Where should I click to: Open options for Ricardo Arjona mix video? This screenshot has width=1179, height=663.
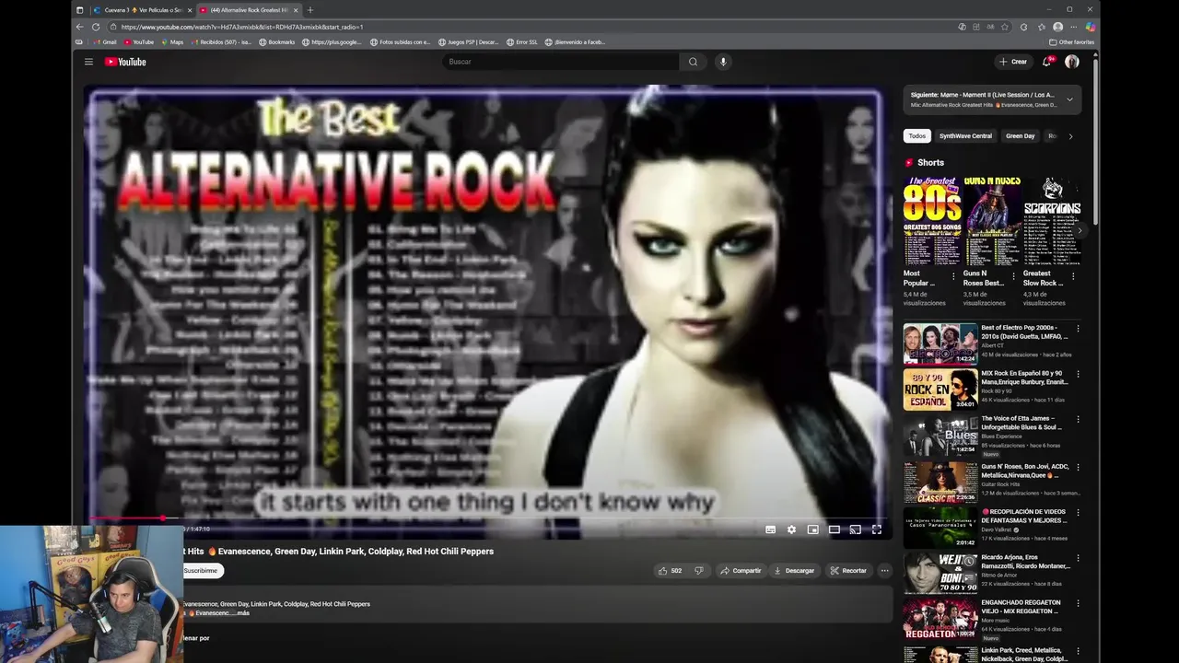click(1078, 557)
